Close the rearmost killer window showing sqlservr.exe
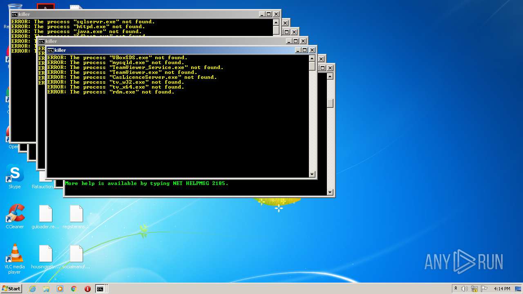Screen dimensions: 523x294 [x=276, y=14]
